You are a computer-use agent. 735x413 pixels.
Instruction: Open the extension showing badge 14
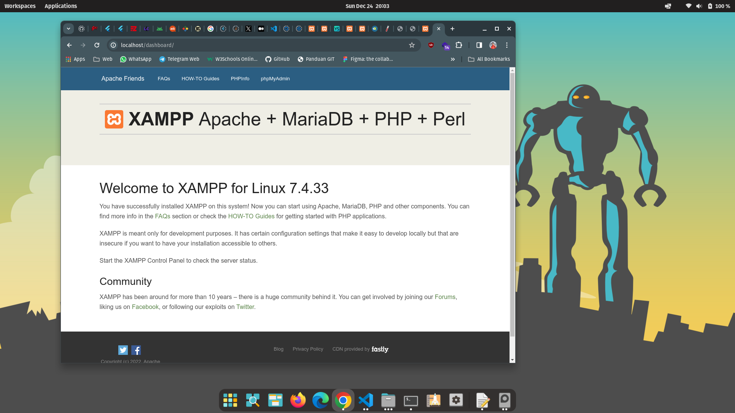point(445,46)
